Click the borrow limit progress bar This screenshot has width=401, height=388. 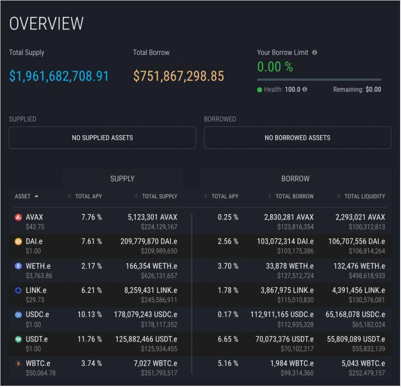pos(319,80)
